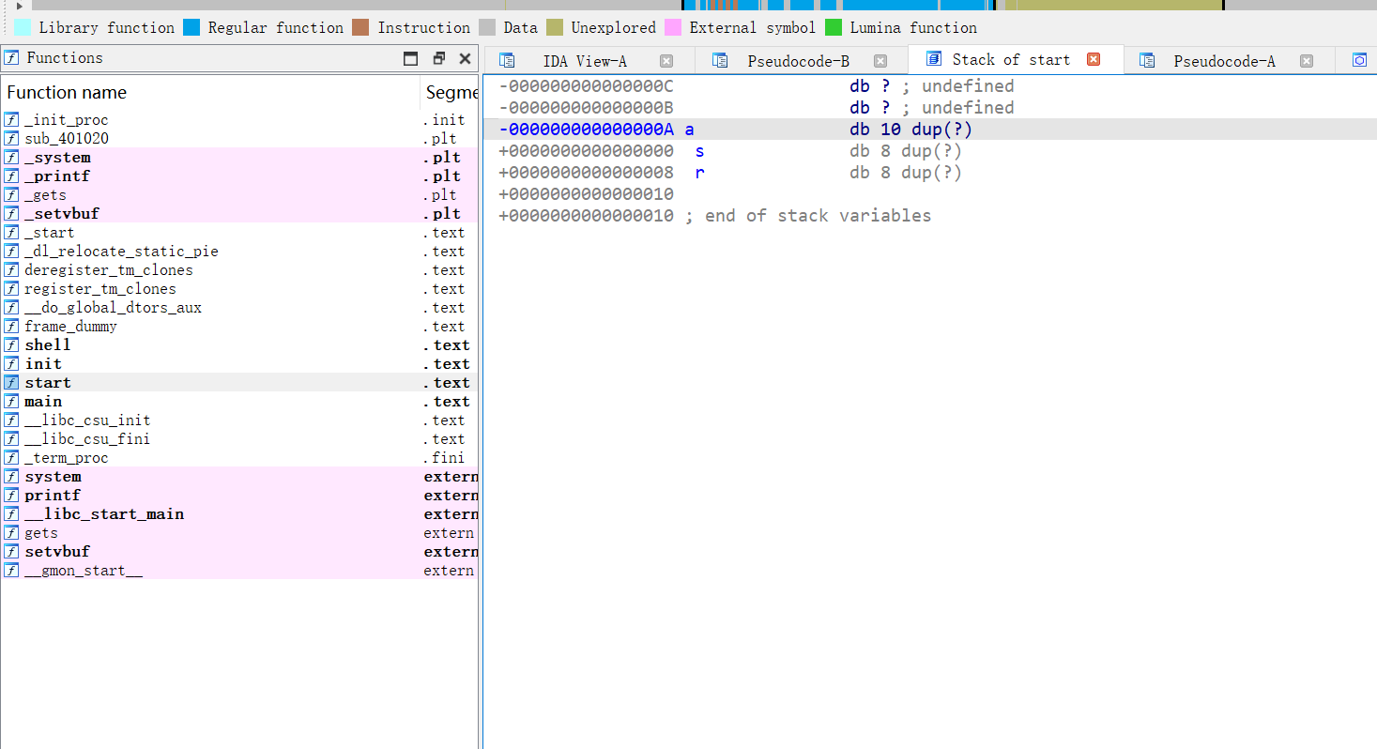Image resolution: width=1377 pixels, height=749 pixels.
Task: Close the Stack of start tab
Action: 1094,59
